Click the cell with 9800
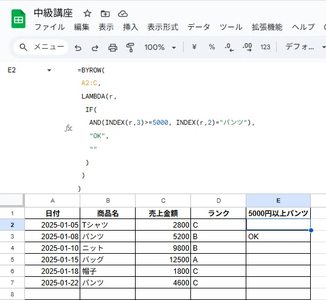This screenshot has width=326, height=300. 163,248
